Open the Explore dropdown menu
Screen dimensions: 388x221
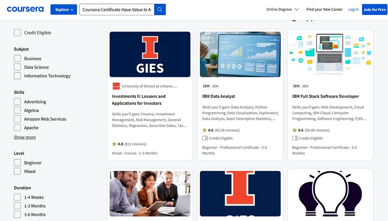pyautogui.click(x=64, y=10)
